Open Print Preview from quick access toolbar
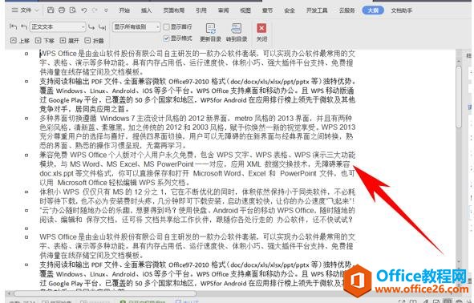The height and width of the screenshot is (303, 474). point(73,10)
